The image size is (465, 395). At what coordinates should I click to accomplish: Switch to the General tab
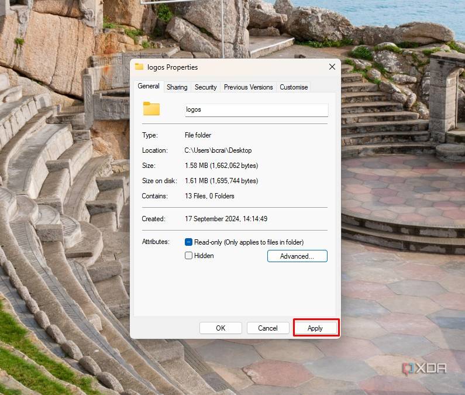(x=149, y=87)
